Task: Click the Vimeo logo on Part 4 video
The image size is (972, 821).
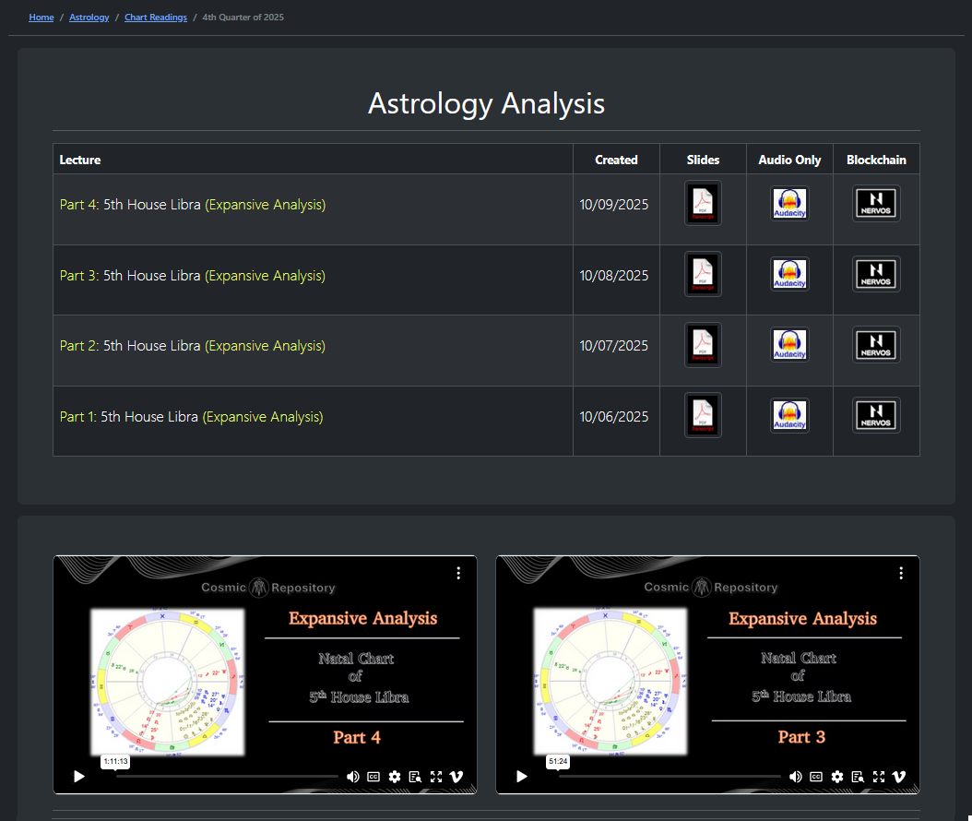Action: [456, 777]
